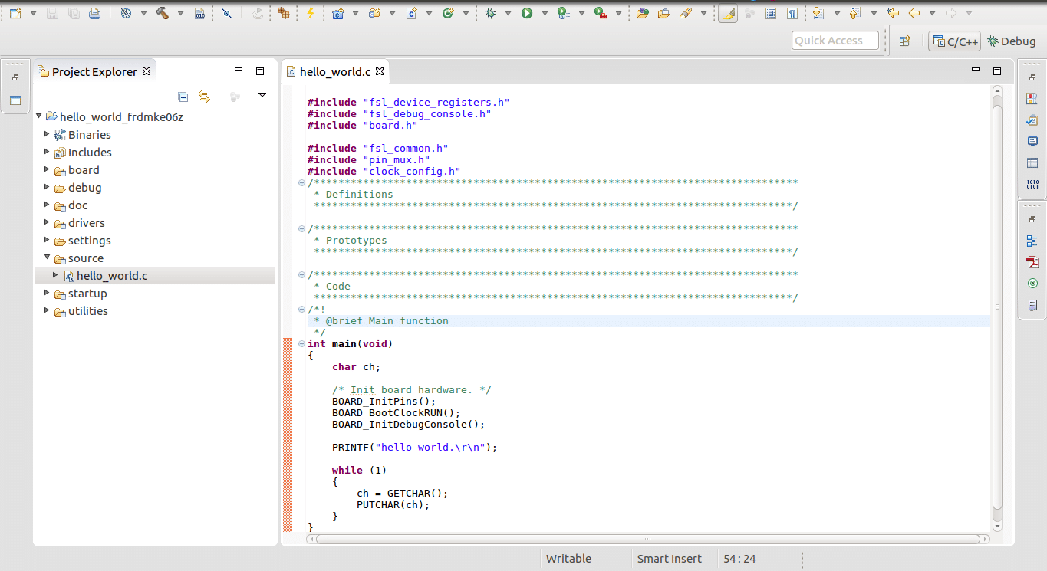Open the Outline view in right trim
Image resolution: width=1047 pixels, height=571 pixels.
(1032, 241)
